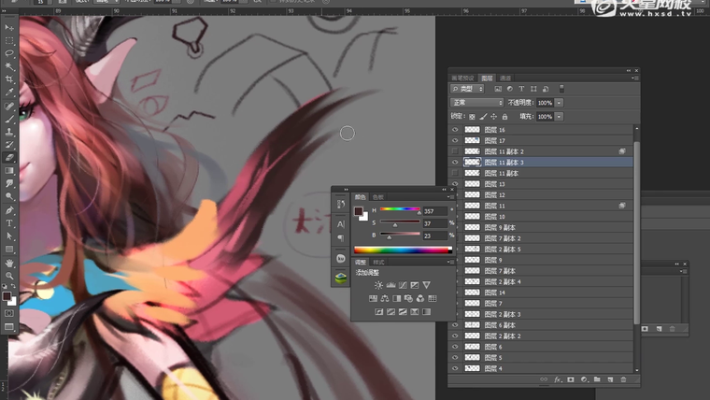Viewport: 710px width, 400px height.
Task: Open layer styles with the fx icon
Action: (557, 380)
